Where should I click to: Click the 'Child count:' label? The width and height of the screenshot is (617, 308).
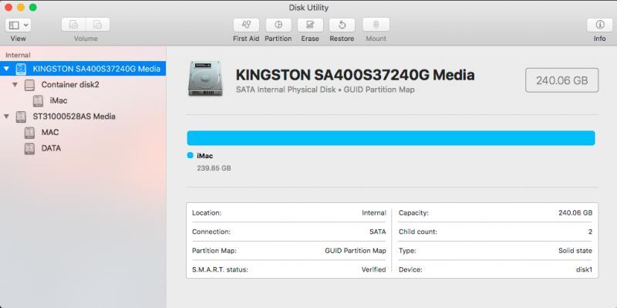[417, 232]
